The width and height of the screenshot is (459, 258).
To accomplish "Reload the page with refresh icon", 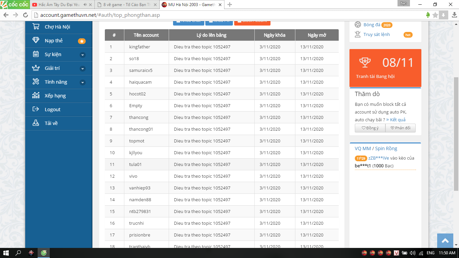I will pos(25,15).
